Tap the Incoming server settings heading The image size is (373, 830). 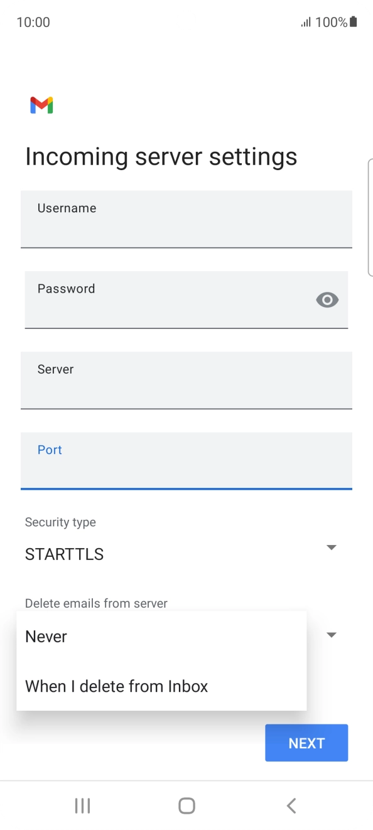161,156
